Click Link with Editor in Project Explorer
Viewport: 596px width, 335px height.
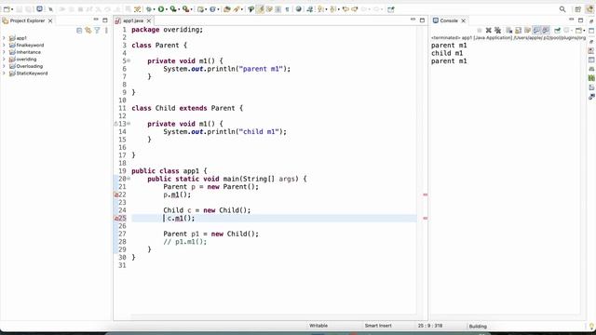[88, 31]
